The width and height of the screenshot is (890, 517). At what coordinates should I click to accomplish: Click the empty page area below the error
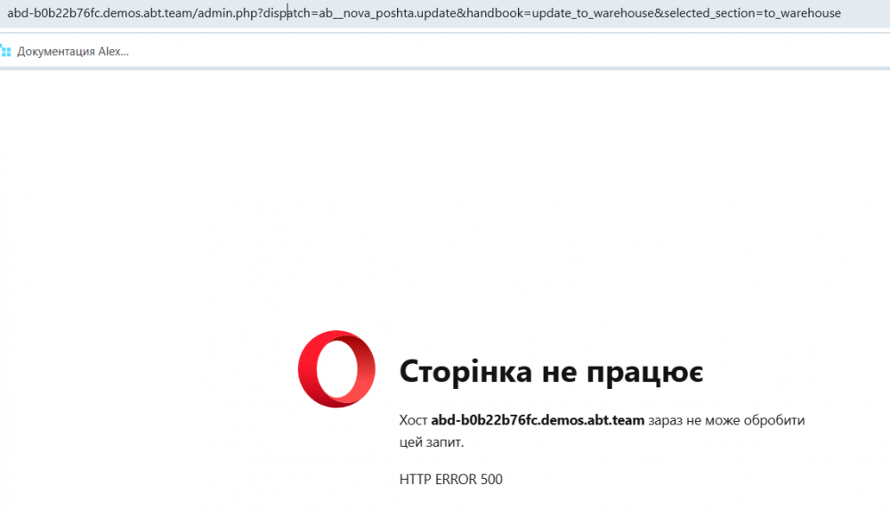(x=445, y=178)
